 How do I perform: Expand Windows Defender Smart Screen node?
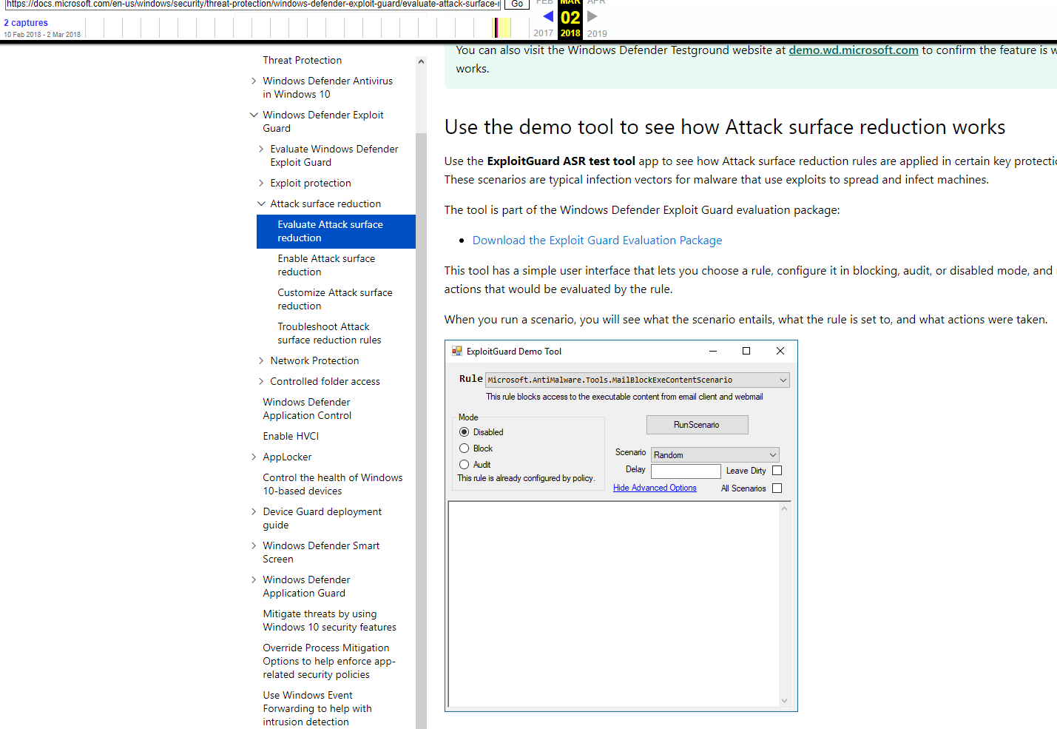point(254,545)
